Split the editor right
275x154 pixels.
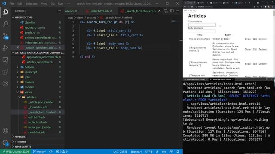pos(172,11)
